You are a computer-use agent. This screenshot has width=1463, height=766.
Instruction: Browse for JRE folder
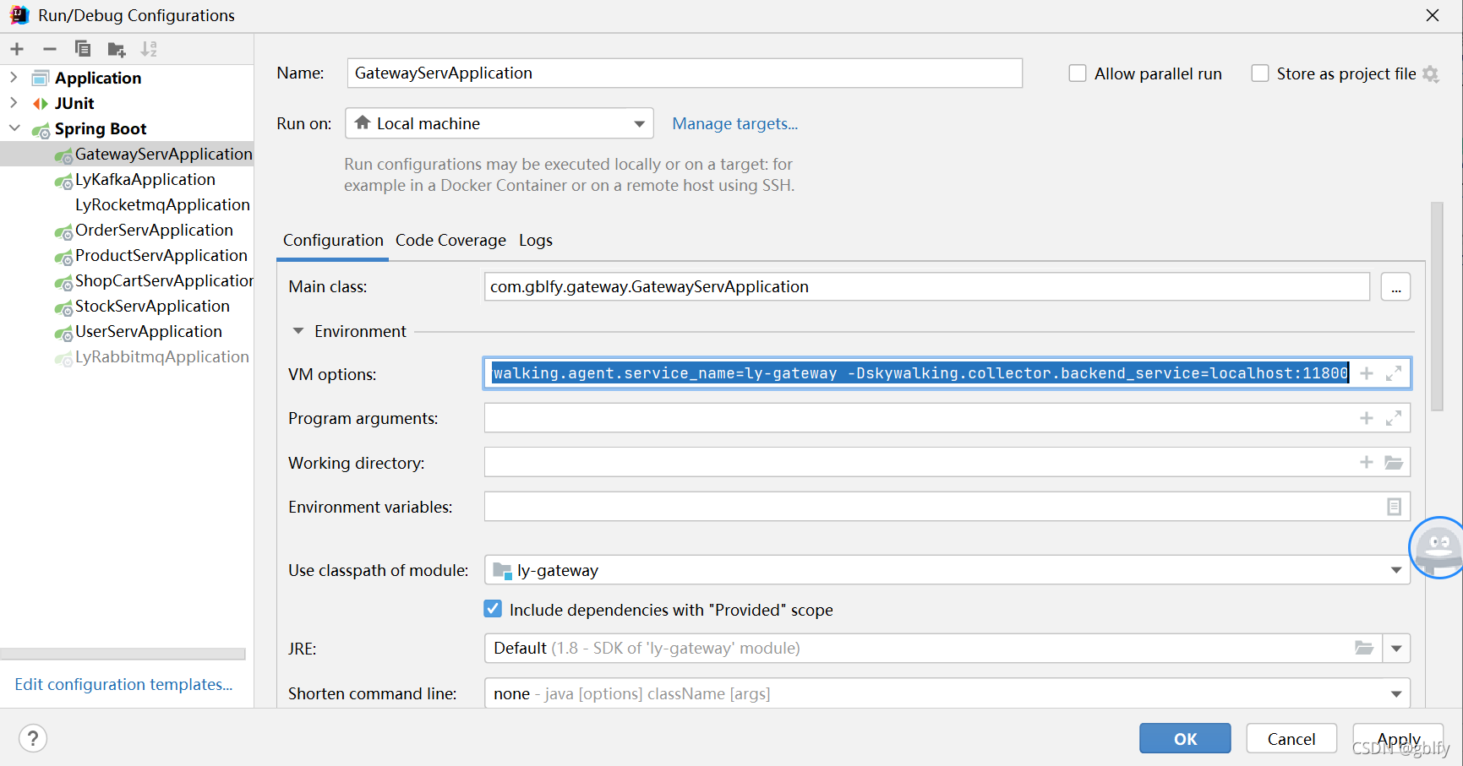[x=1364, y=648]
